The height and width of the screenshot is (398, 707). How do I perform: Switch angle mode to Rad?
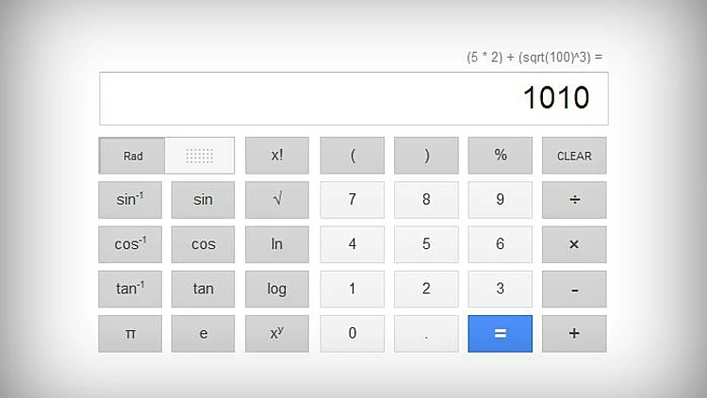point(133,156)
